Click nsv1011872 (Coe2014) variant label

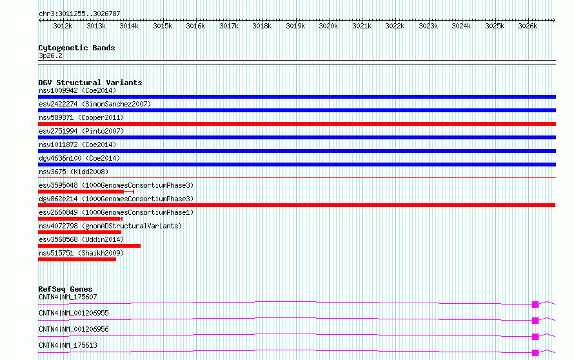coord(77,145)
